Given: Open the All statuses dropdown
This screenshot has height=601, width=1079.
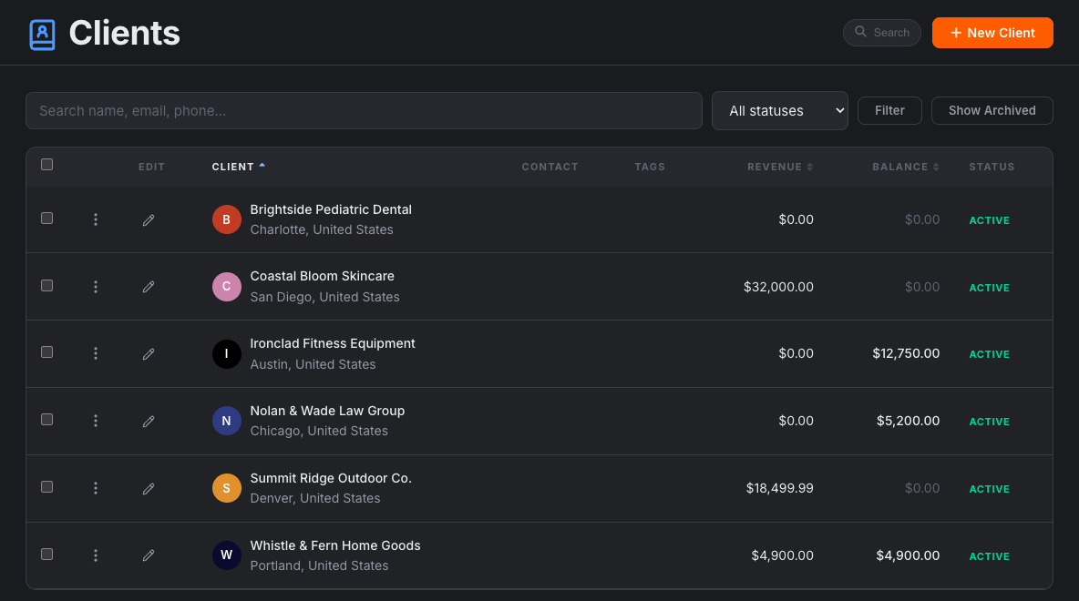Looking at the screenshot, I should point(780,111).
